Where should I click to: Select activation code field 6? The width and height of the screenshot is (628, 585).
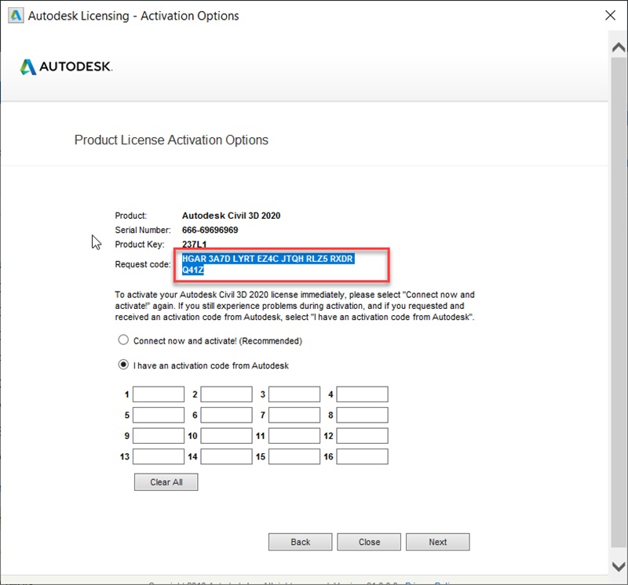[x=226, y=415]
